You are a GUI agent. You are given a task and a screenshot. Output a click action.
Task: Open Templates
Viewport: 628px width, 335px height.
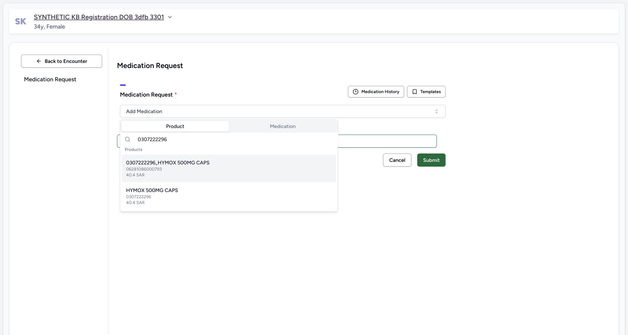[426, 92]
